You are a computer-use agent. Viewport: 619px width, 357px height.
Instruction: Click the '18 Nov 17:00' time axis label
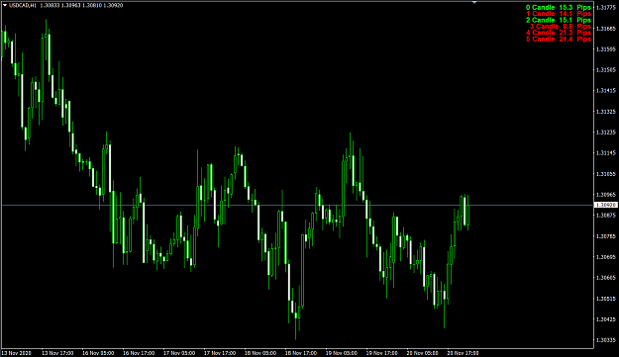[301, 353]
